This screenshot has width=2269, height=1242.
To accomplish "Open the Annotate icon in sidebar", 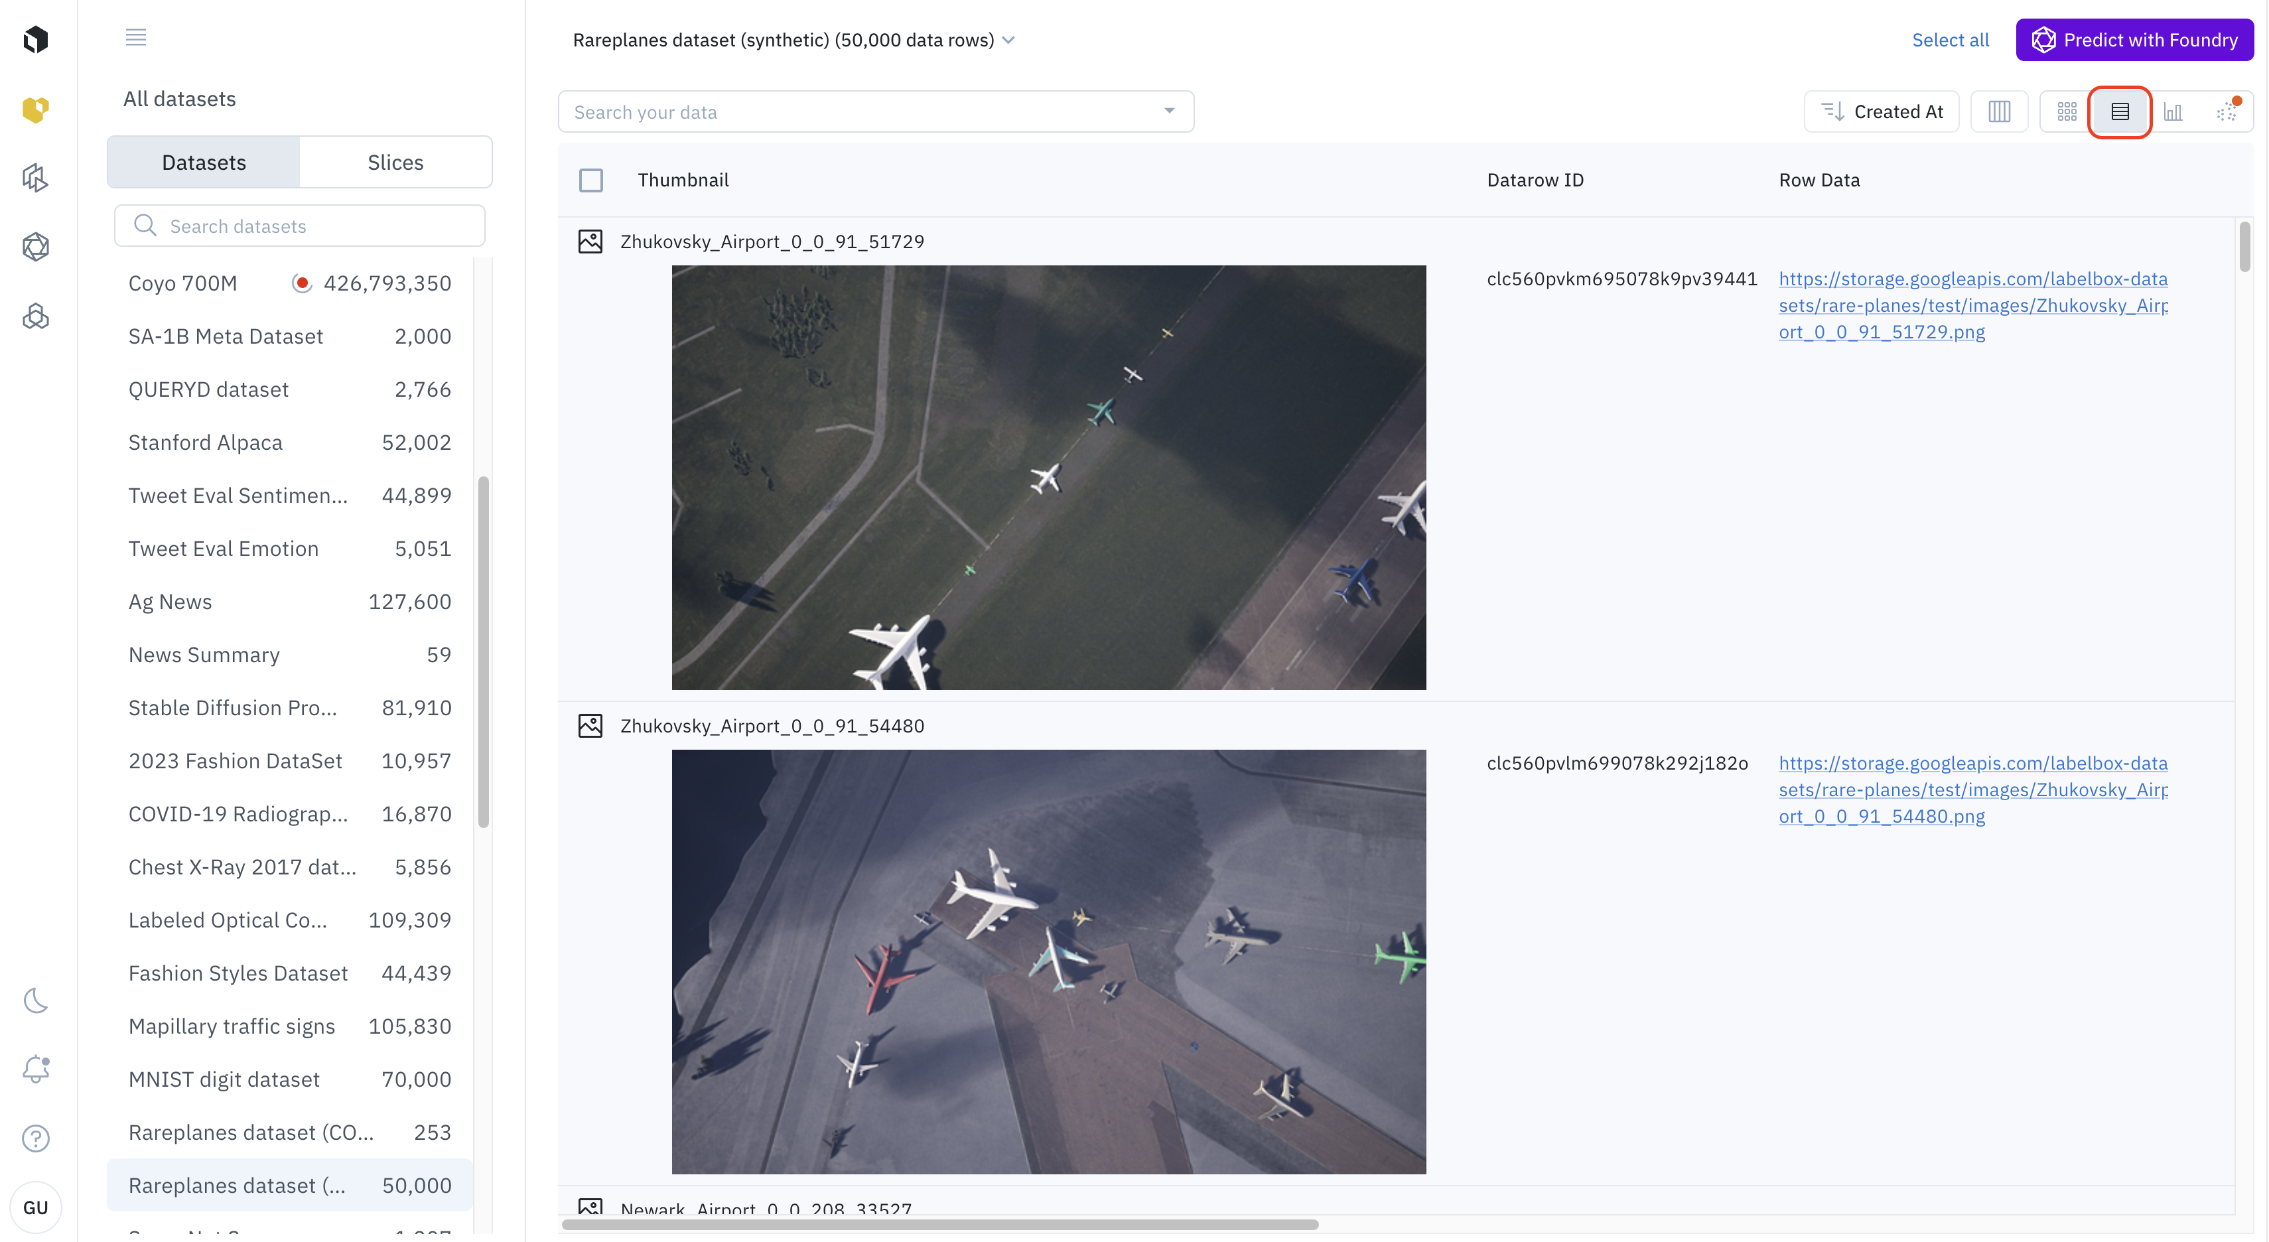I will click(35, 178).
